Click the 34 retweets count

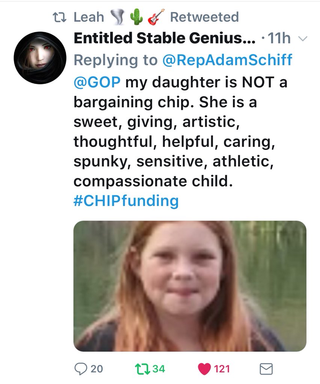tap(158, 369)
